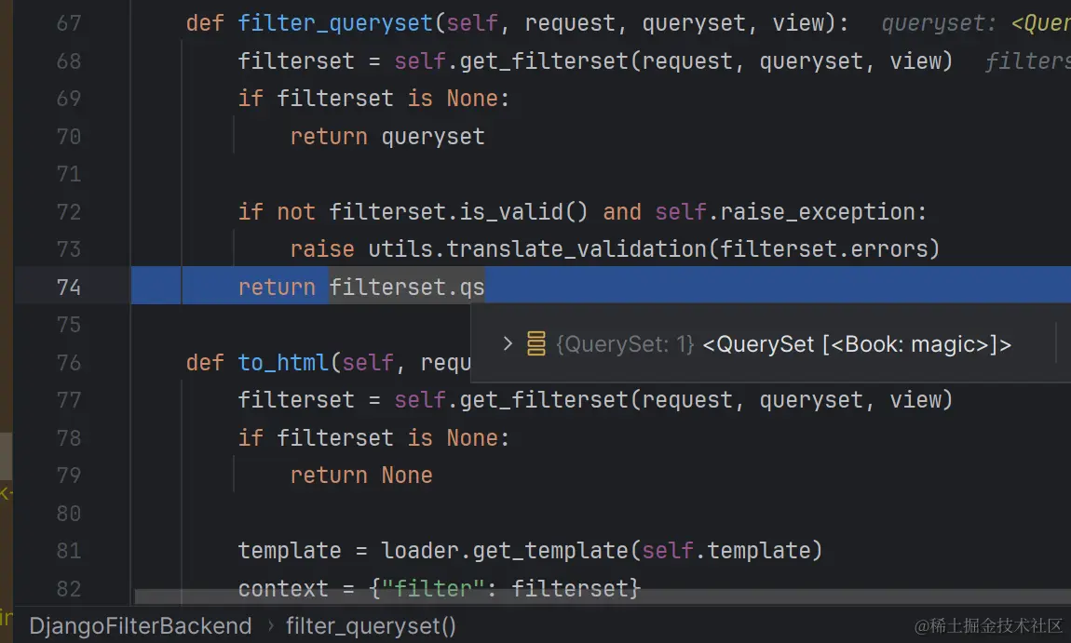The image size is (1071, 643).
Task: Click the to_html function name
Action: (283, 363)
